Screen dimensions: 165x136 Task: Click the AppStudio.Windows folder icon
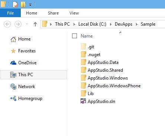[84, 78]
